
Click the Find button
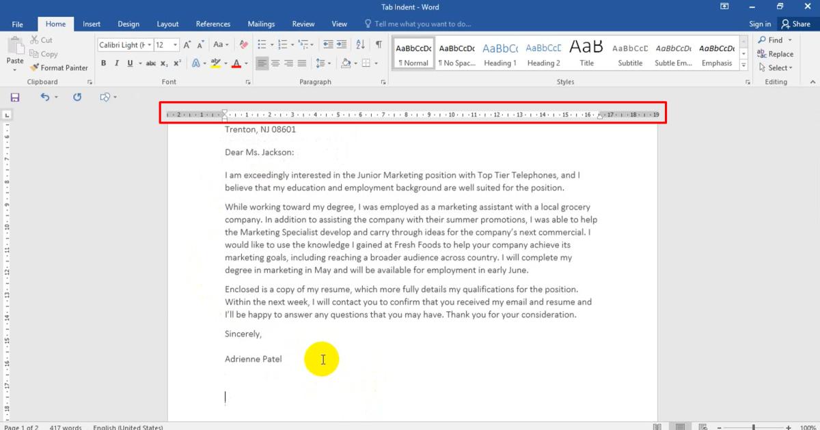(771, 40)
